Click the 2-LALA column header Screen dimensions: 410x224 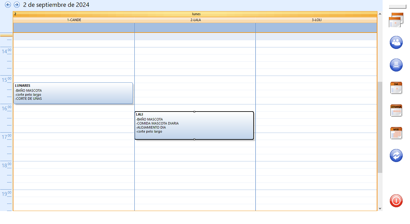click(x=195, y=20)
